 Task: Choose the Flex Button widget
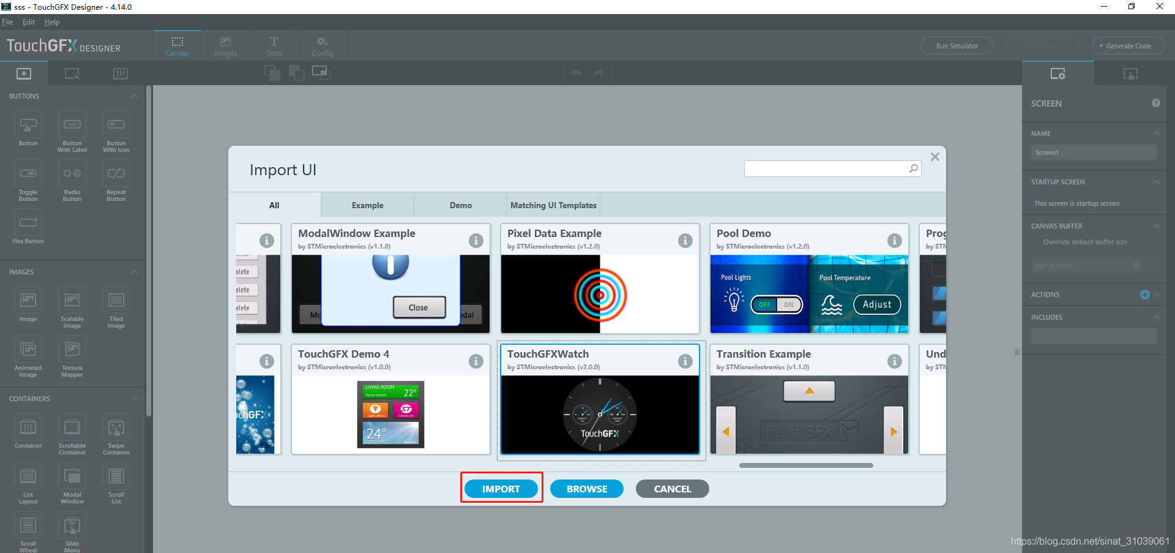tap(28, 223)
